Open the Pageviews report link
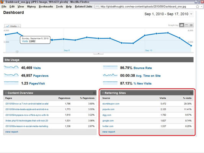This screenshot has width=204, height=153. [x=41, y=76]
